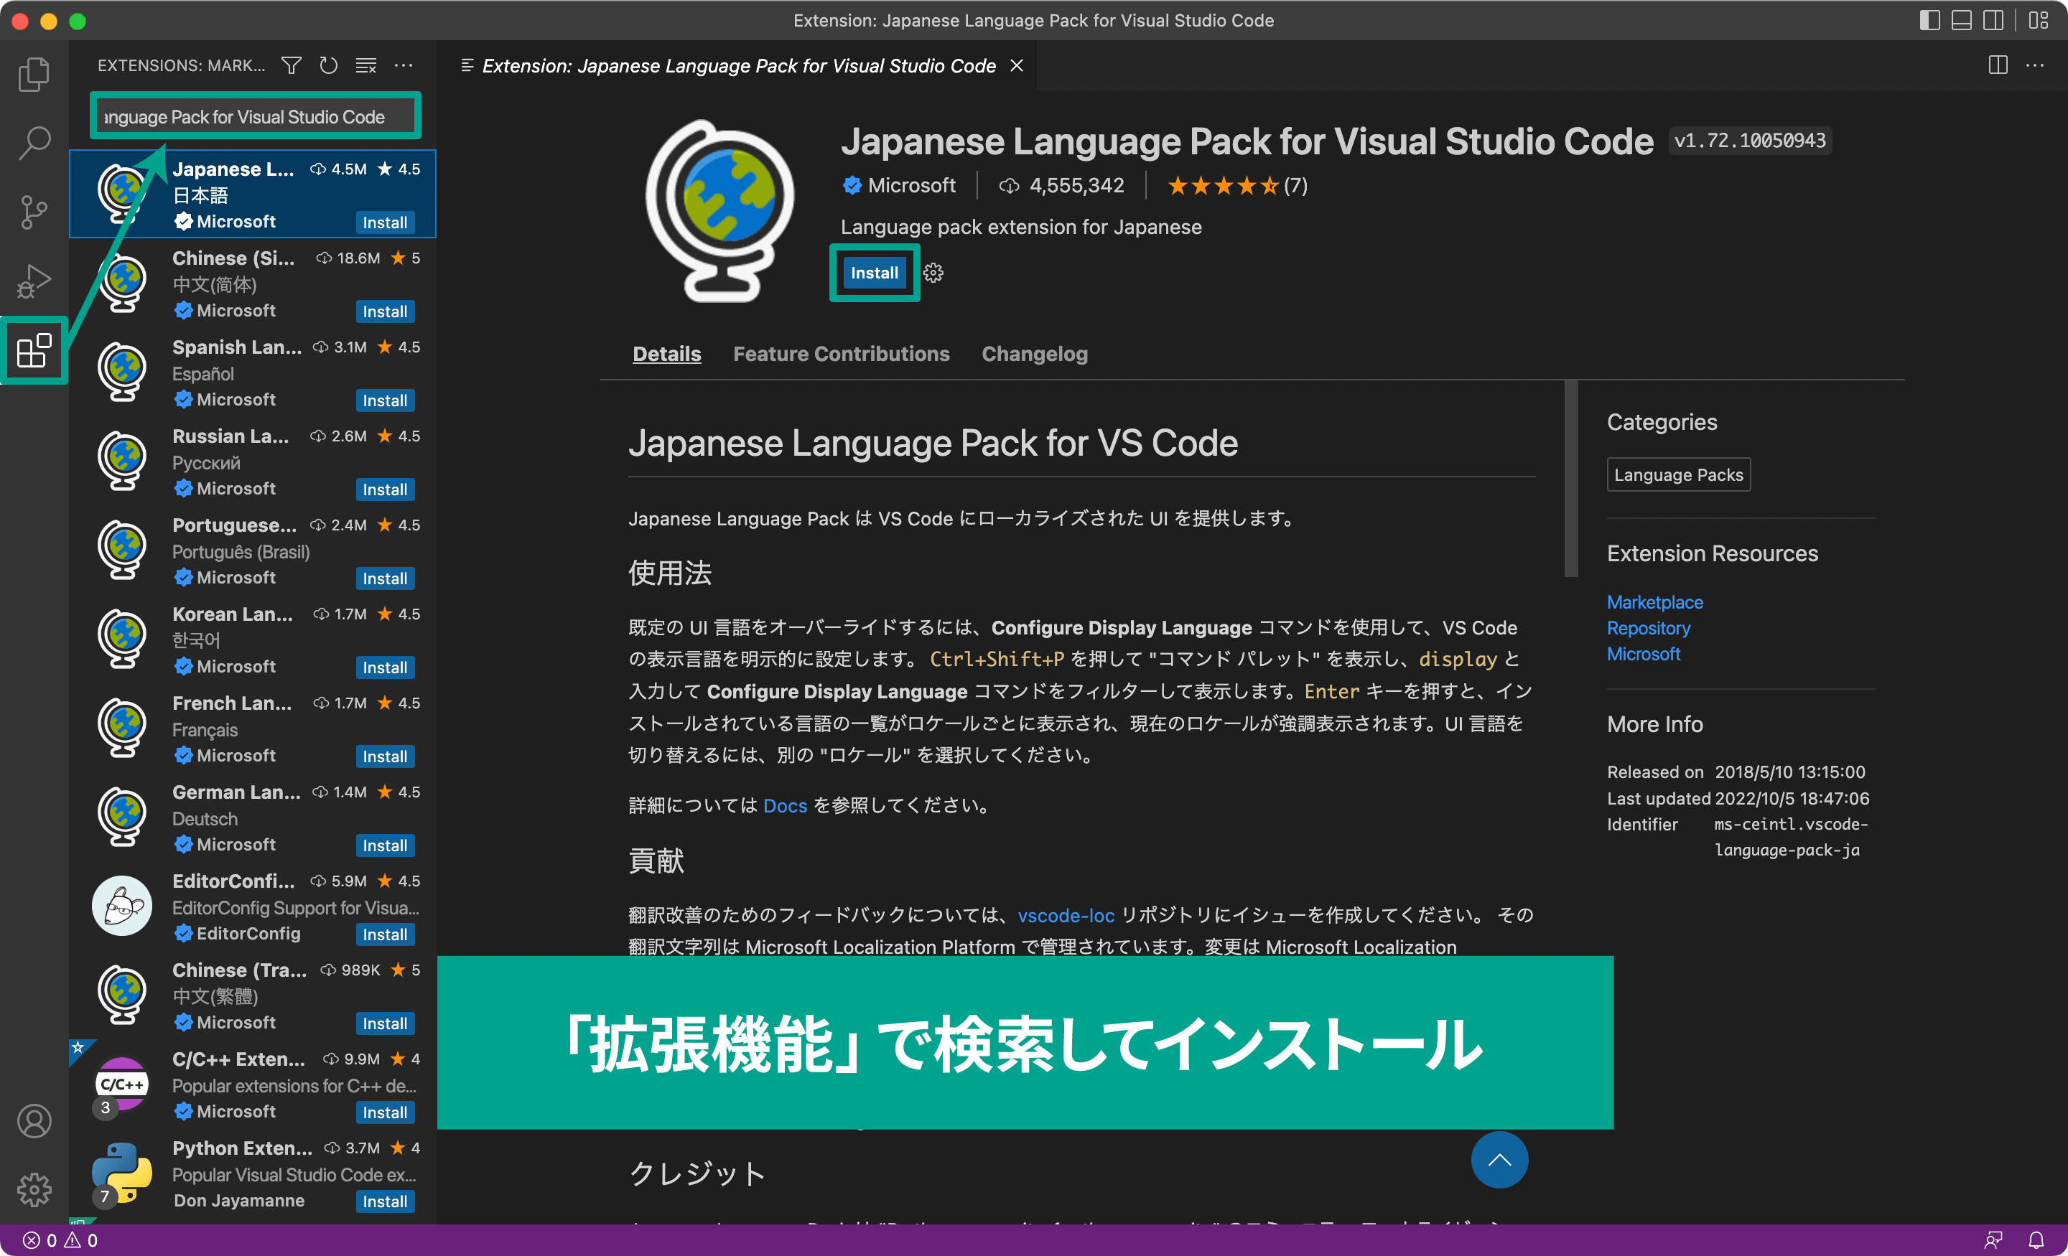
Task: Open the Search view in activity bar
Action: point(34,143)
